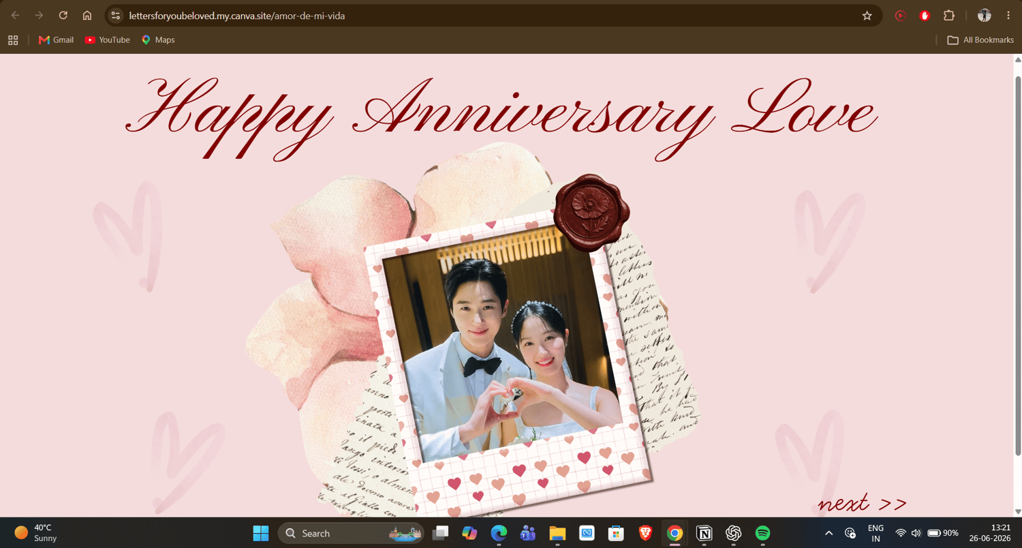
Task: Click the red wax seal stamp
Action: click(x=592, y=211)
